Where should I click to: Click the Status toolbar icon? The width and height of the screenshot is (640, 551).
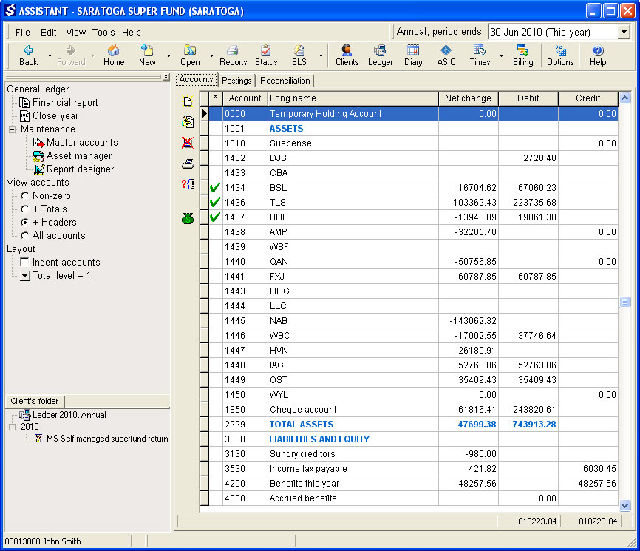(266, 55)
